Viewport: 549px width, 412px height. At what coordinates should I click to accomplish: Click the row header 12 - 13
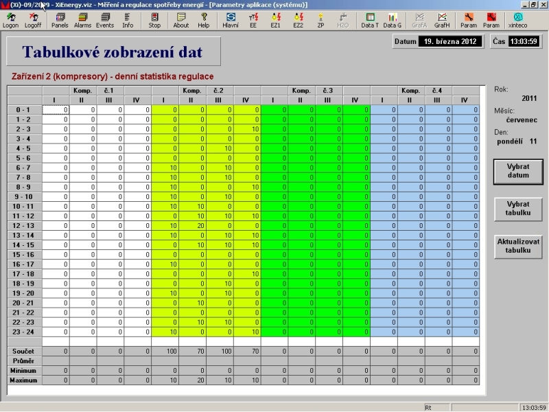(23, 226)
